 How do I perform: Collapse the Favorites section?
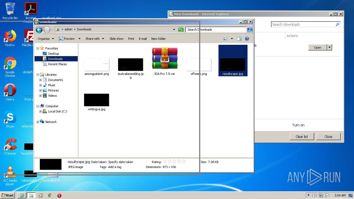(x=38, y=48)
